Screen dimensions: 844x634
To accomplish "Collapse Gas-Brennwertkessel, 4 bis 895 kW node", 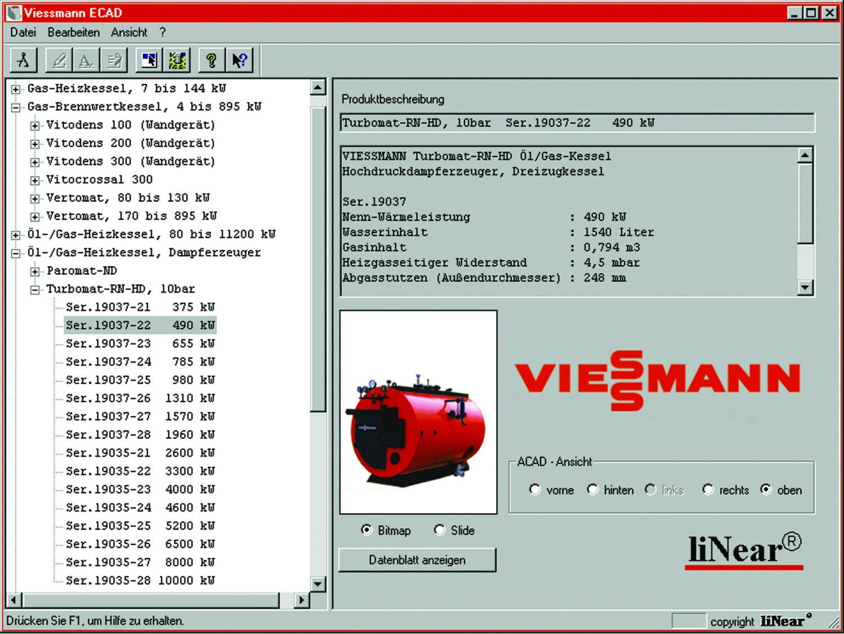I will click(16, 107).
